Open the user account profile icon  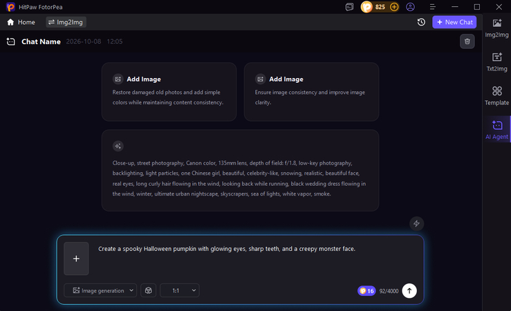point(410,7)
